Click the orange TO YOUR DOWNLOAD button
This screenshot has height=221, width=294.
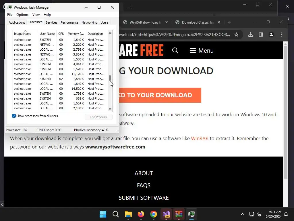pyautogui.click(x=160, y=95)
